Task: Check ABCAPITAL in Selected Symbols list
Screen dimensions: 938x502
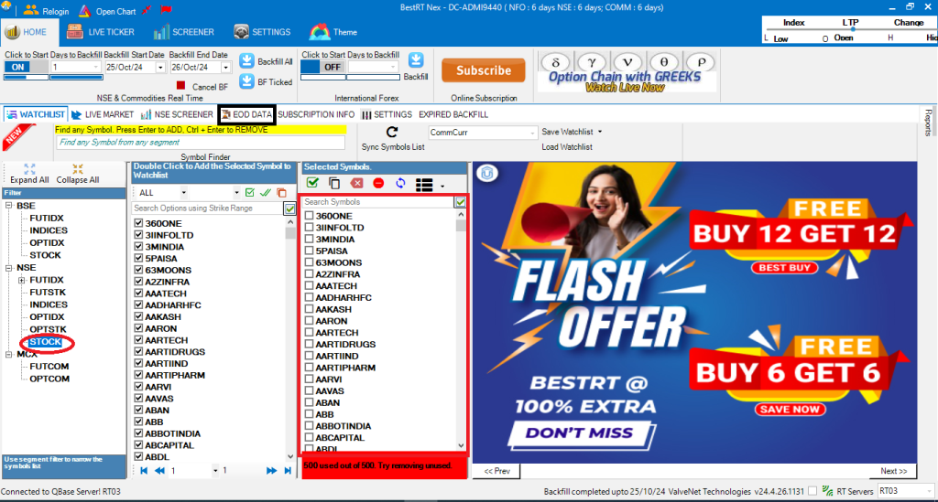Action: (310, 437)
